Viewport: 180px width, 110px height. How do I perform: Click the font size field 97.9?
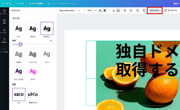tap(89, 10)
